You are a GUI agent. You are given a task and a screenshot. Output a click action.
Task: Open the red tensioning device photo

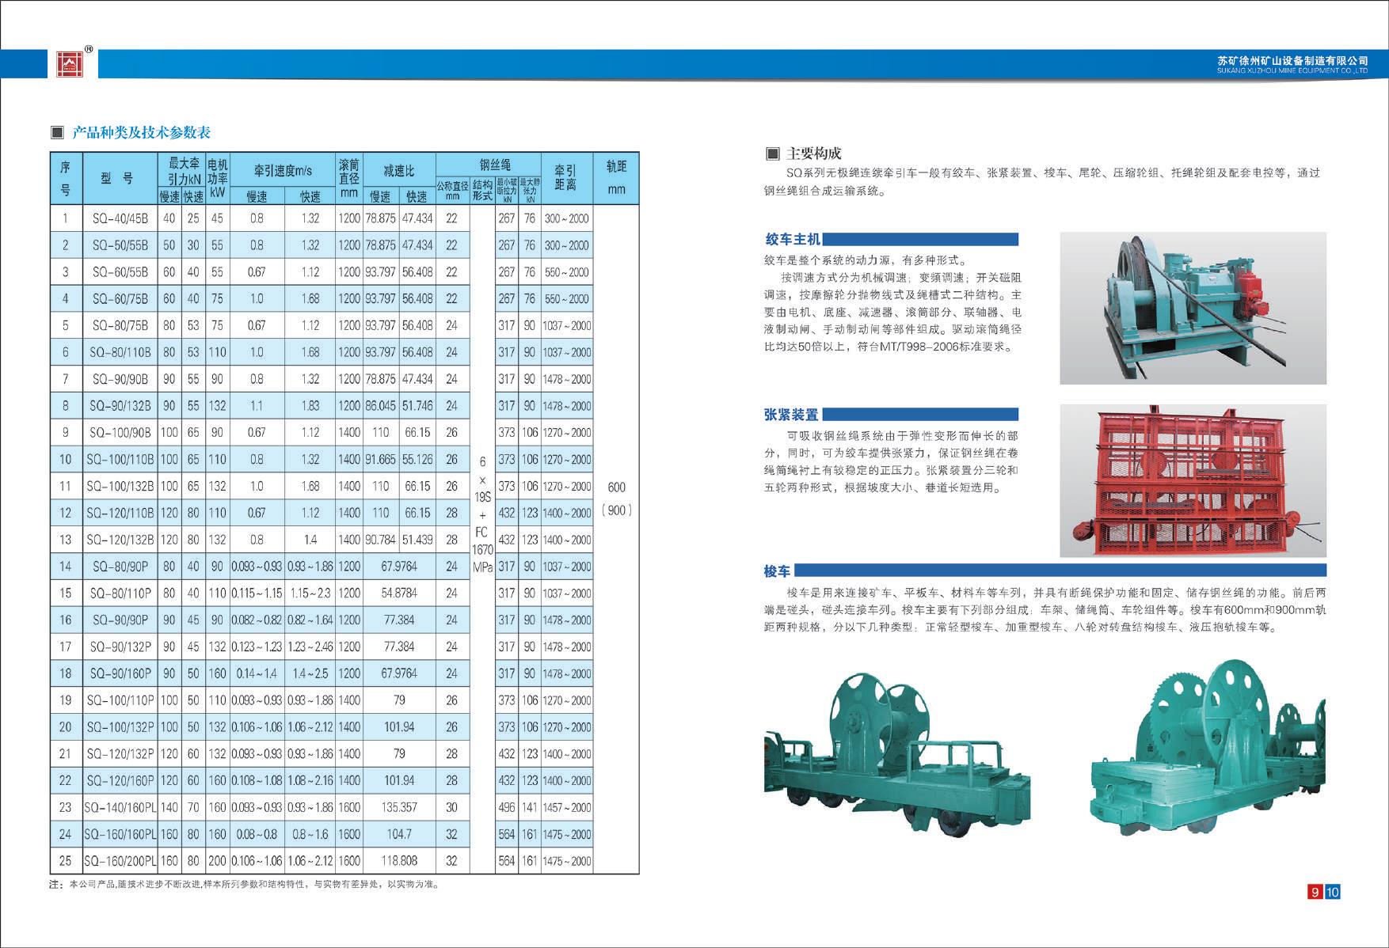click(1193, 481)
